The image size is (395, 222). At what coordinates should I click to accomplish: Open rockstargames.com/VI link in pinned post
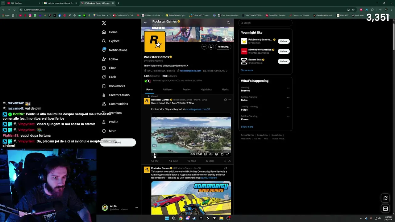coord(197,109)
